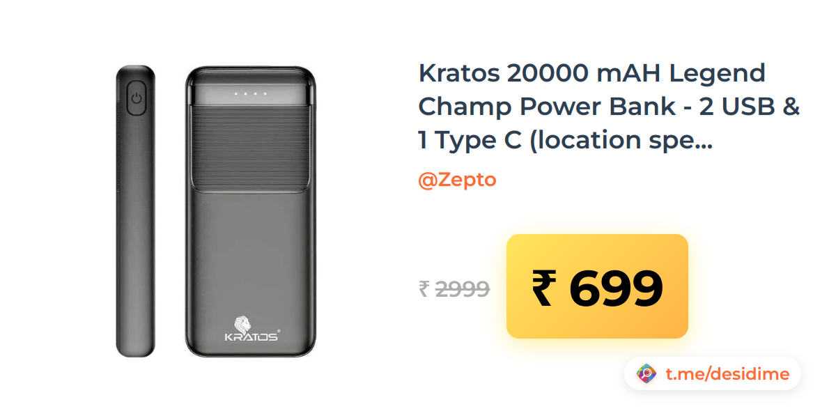Click the struck-through 2999 original price

click(x=463, y=288)
